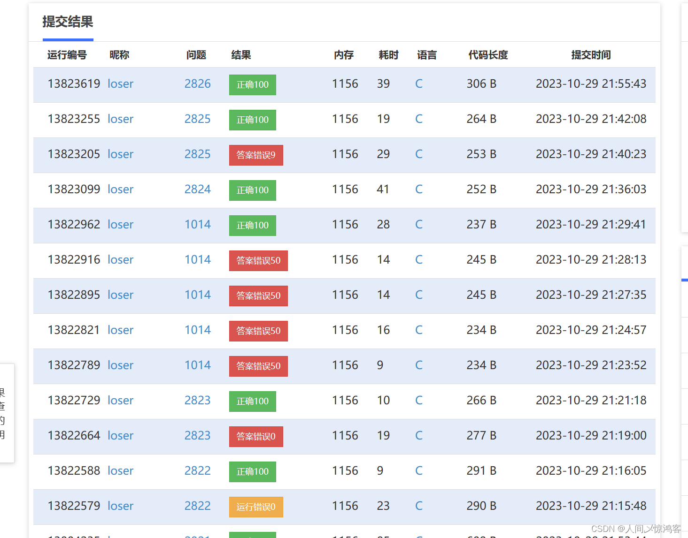Open problem 2822 in run 13822588 row
Image resolution: width=688 pixels, height=538 pixels.
(197, 471)
